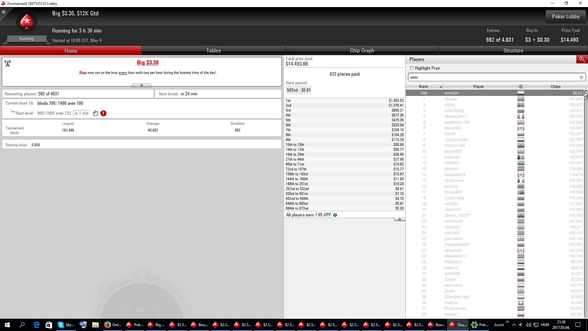Sort the list by the Player column header
588x331 pixels.
[x=479, y=86]
